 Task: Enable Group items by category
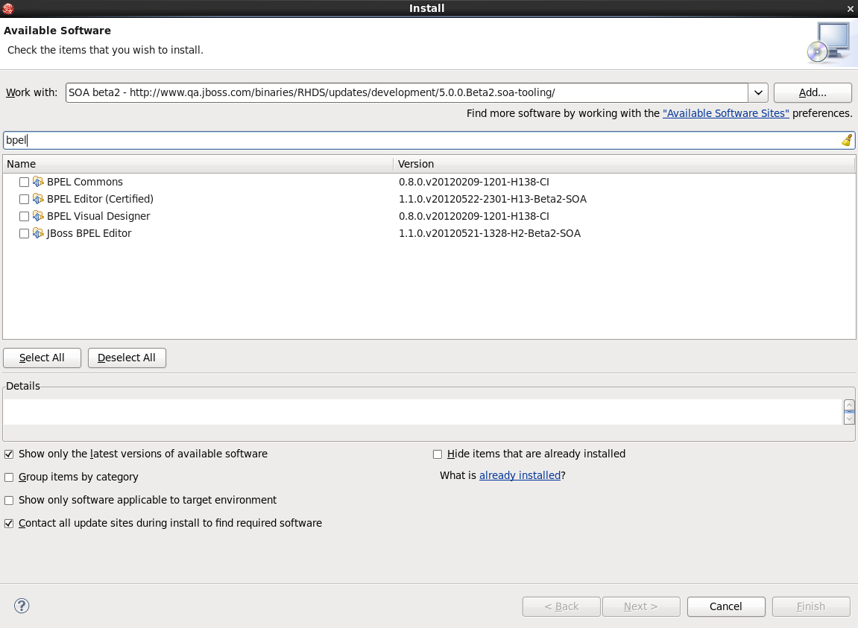click(9, 478)
